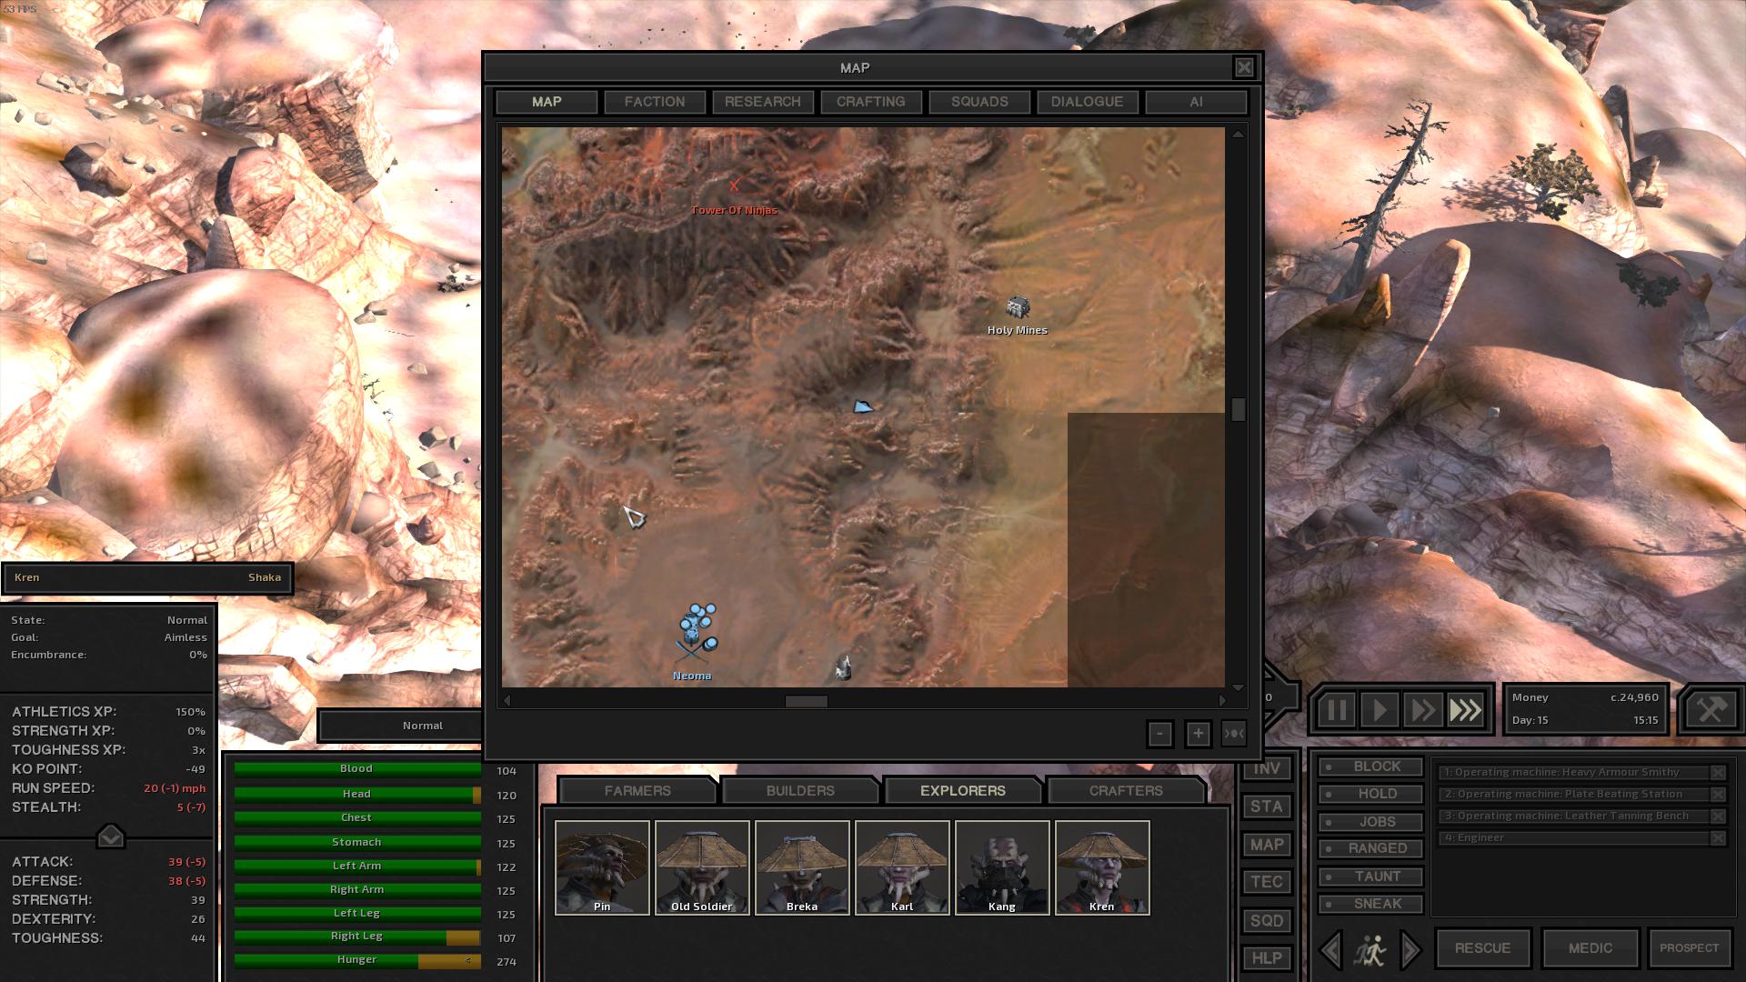Select Pin's portrait

(602, 867)
